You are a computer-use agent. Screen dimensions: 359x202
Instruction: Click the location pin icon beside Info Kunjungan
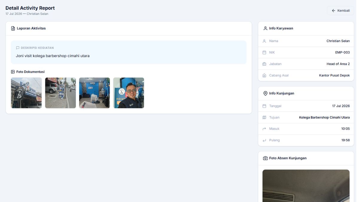tap(265, 93)
